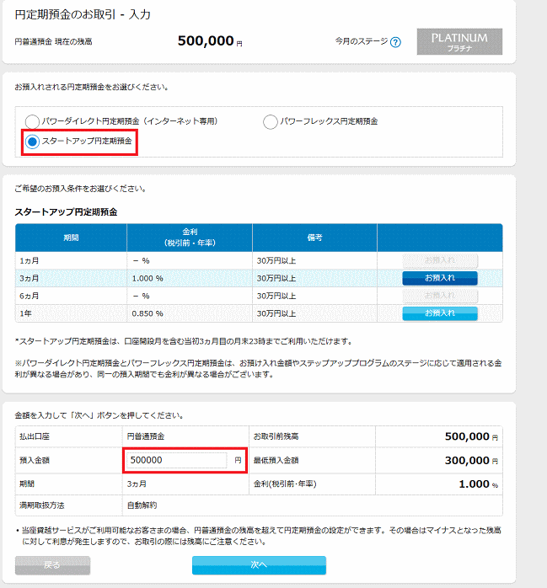The width and height of the screenshot is (547, 588).
Task: Click the PLATINUM stage badge
Action: coord(459,42)
